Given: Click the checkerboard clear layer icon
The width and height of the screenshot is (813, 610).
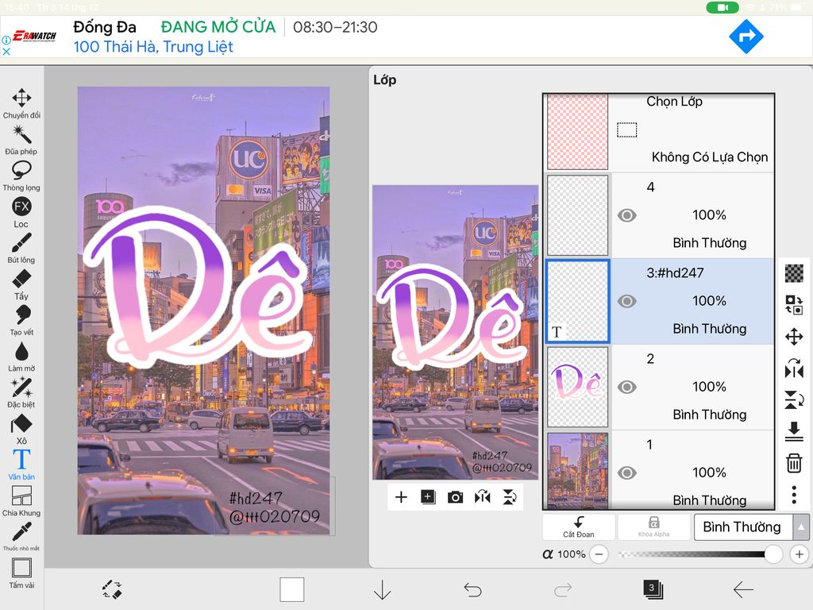Looking at the screenshot, I should tap(794, 273).
